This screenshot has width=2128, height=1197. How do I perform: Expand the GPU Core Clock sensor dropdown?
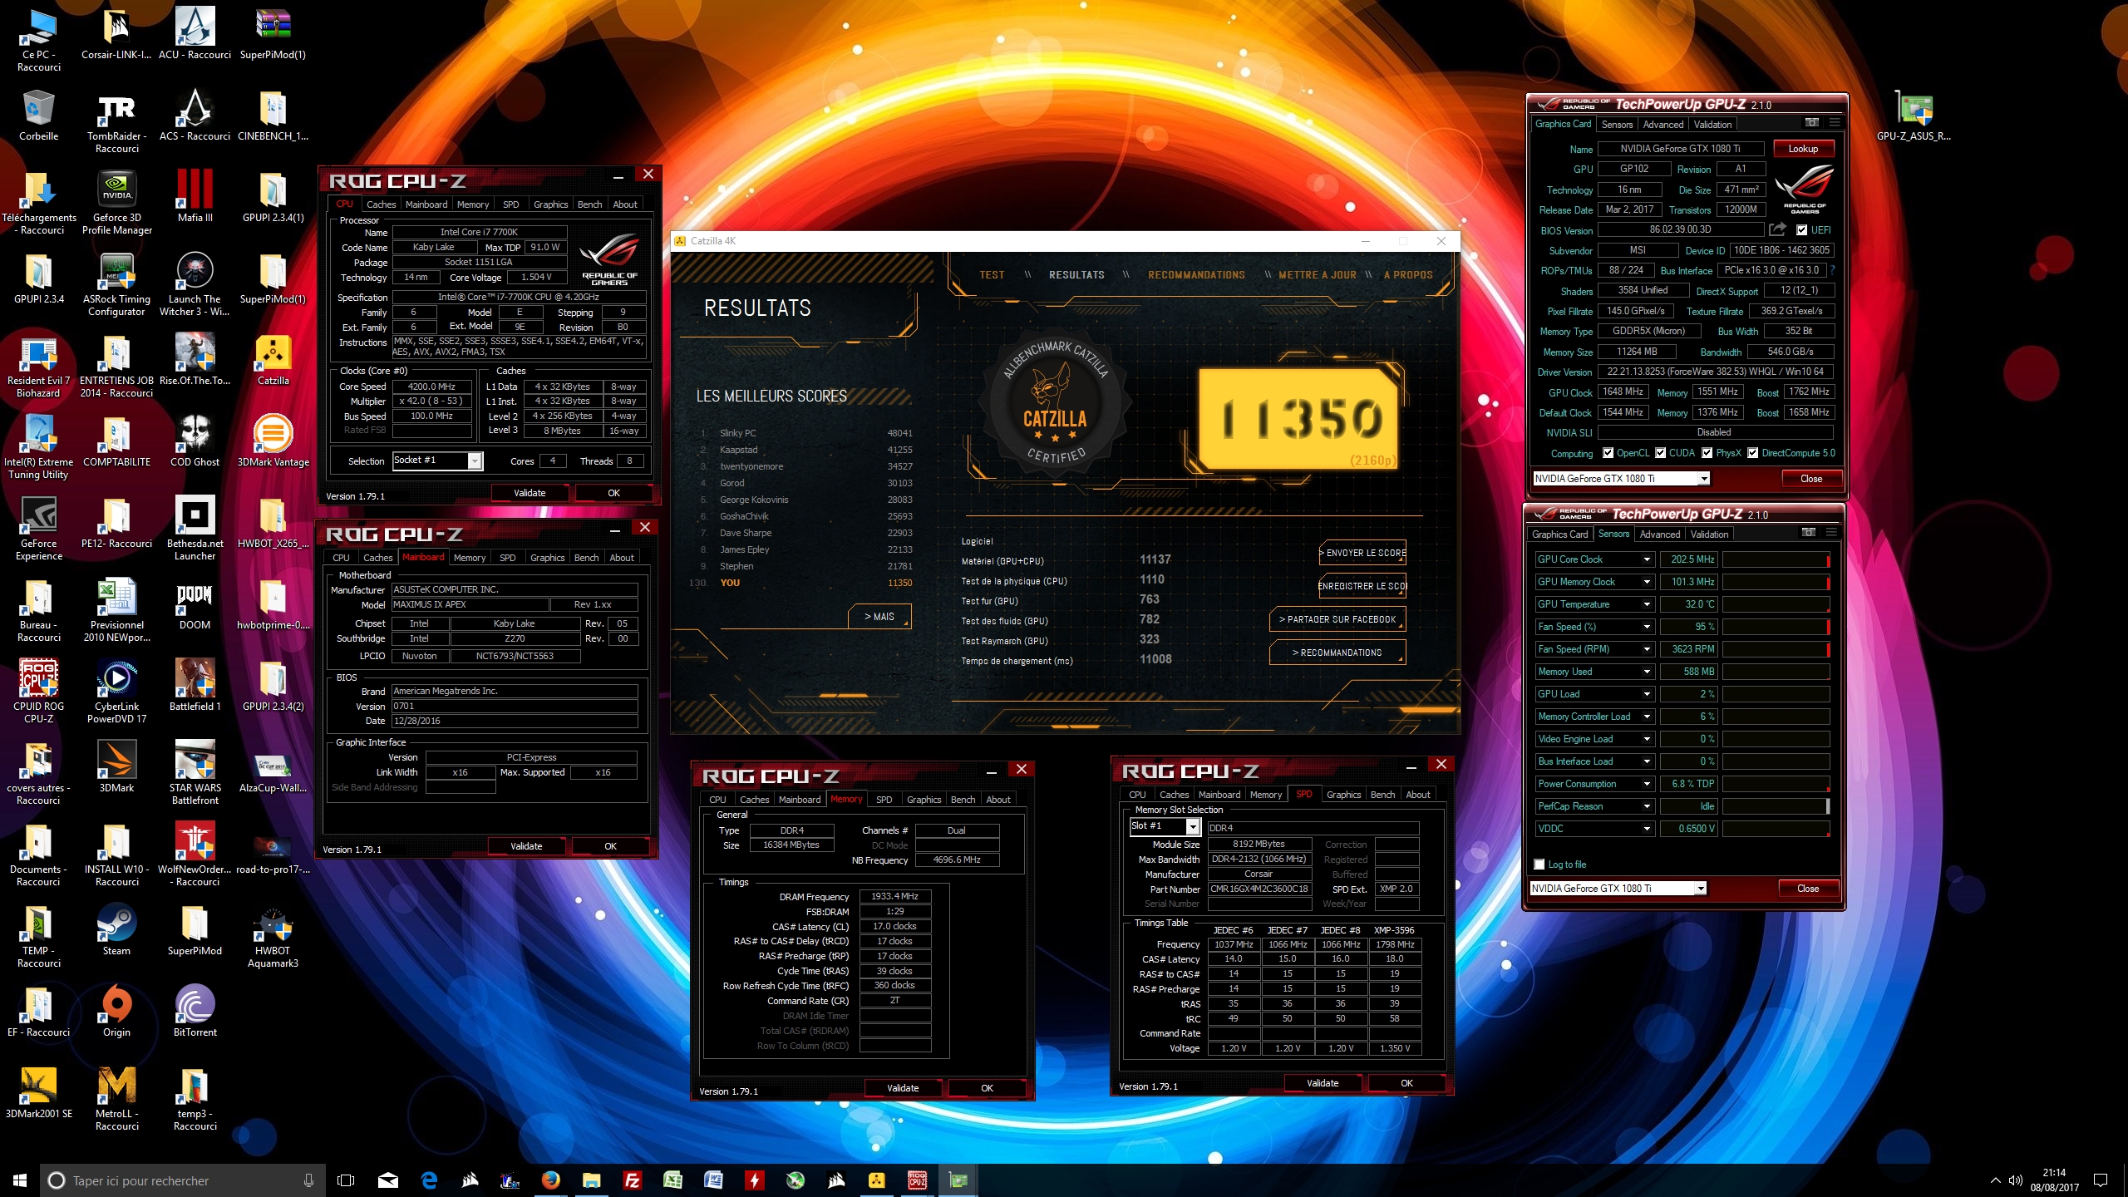point(1646,559)
